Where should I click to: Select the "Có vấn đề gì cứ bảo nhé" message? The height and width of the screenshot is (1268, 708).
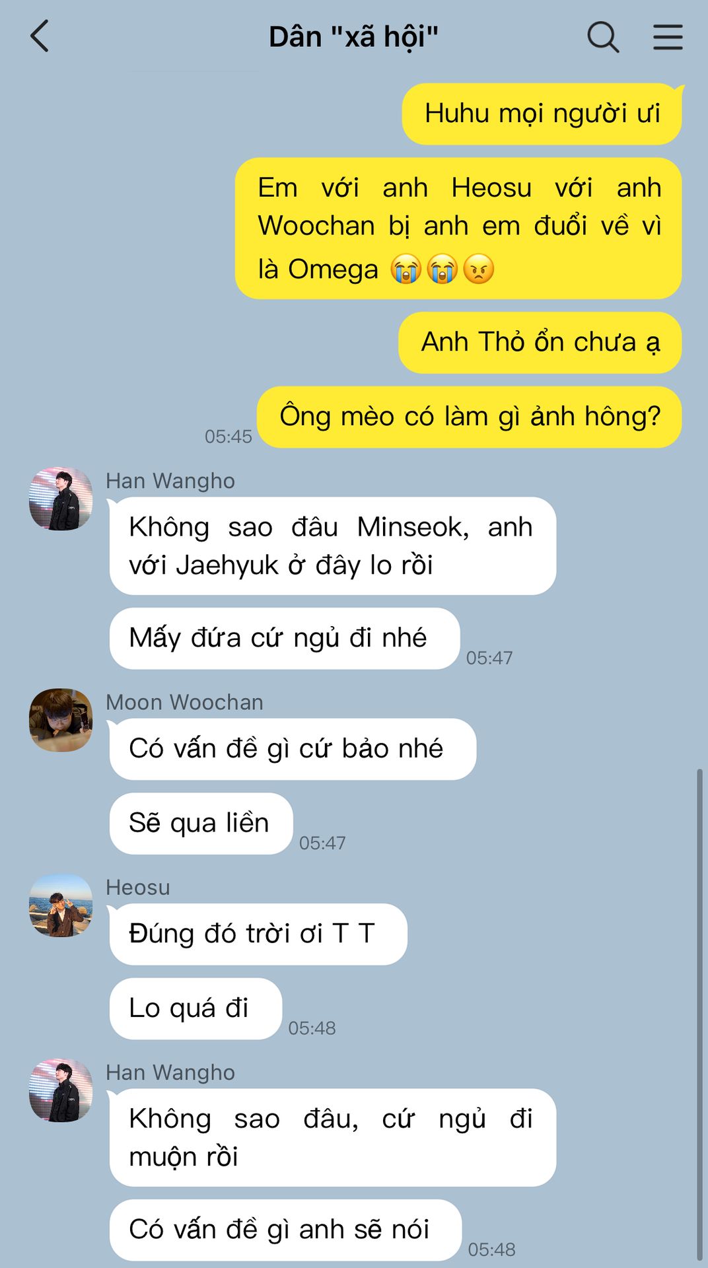(x=293, y=749)
